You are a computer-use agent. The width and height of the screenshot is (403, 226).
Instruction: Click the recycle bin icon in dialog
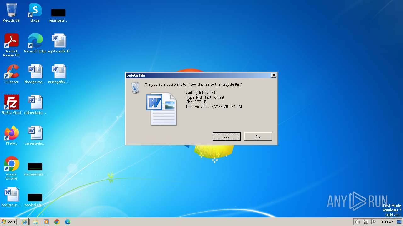[x=135, y=88]
